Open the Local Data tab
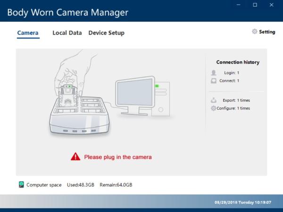Screen dimensions: 283x212 coord(67,33)
